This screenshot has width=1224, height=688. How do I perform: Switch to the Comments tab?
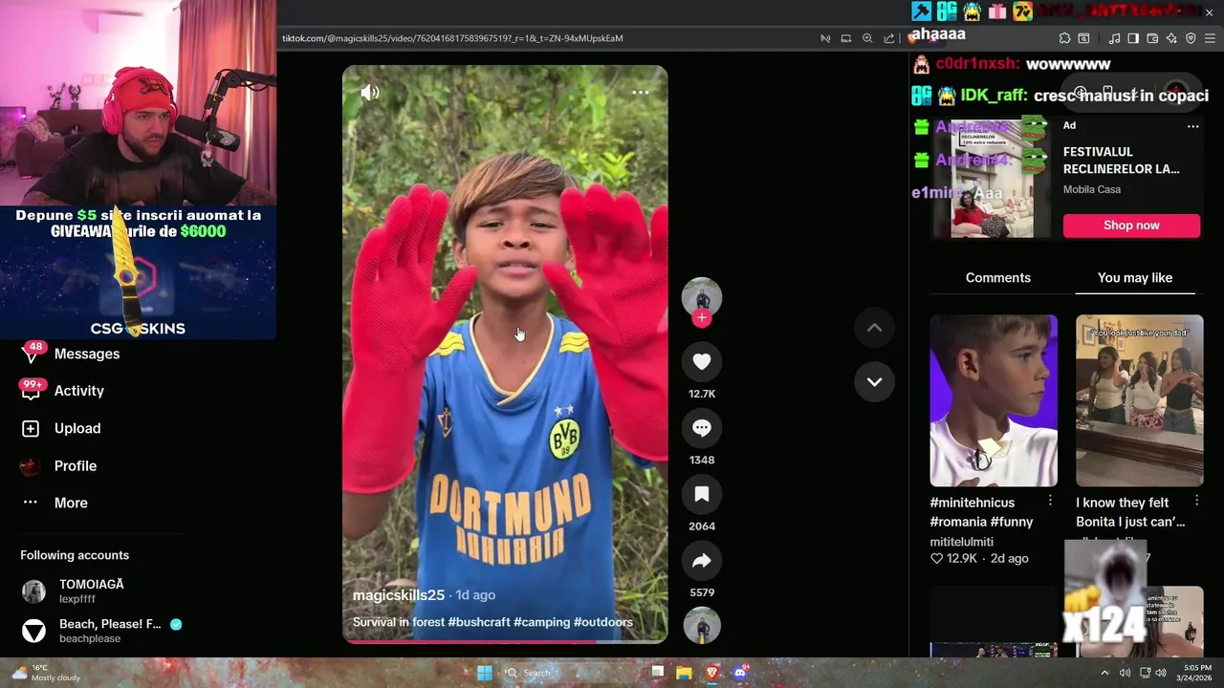[x=998, y=278]
